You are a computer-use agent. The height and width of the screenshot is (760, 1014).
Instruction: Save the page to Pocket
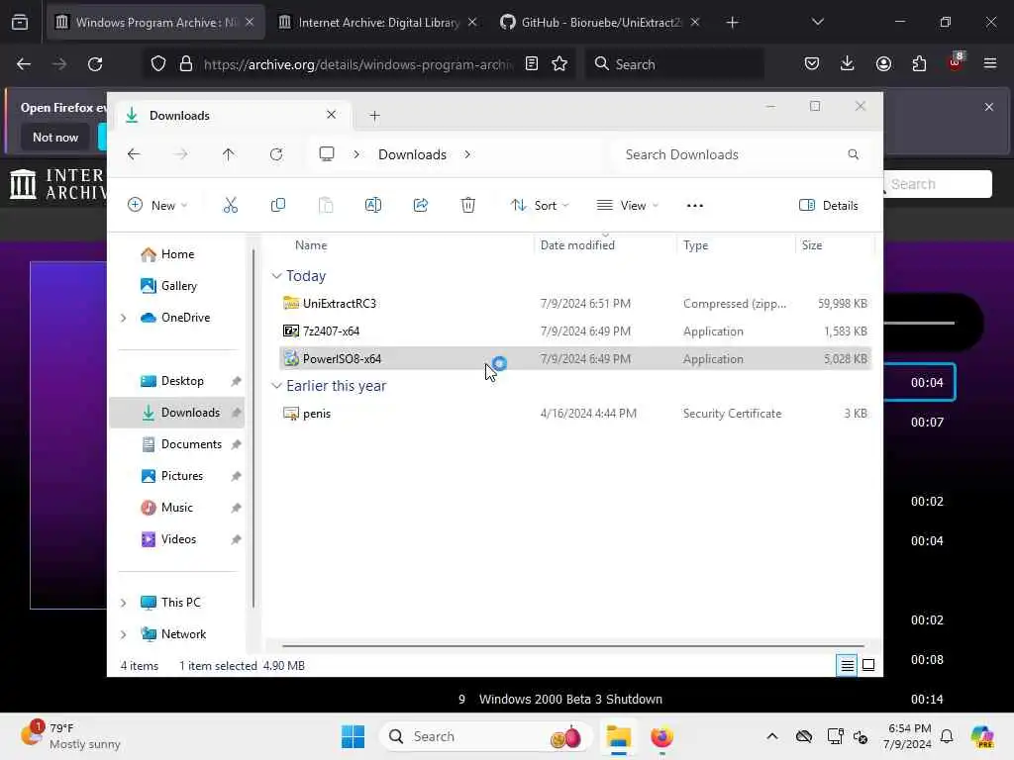[812, 63]
